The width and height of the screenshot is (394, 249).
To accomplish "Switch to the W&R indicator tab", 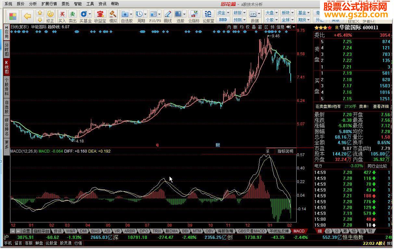I will pyautogui.click(x=70, y=231).
